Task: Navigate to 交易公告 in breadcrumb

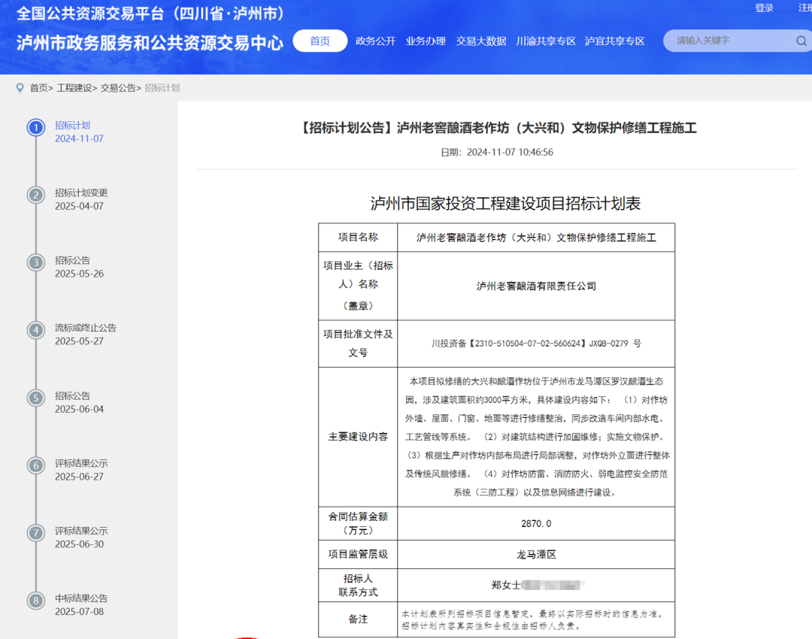Action: [118, 88]
